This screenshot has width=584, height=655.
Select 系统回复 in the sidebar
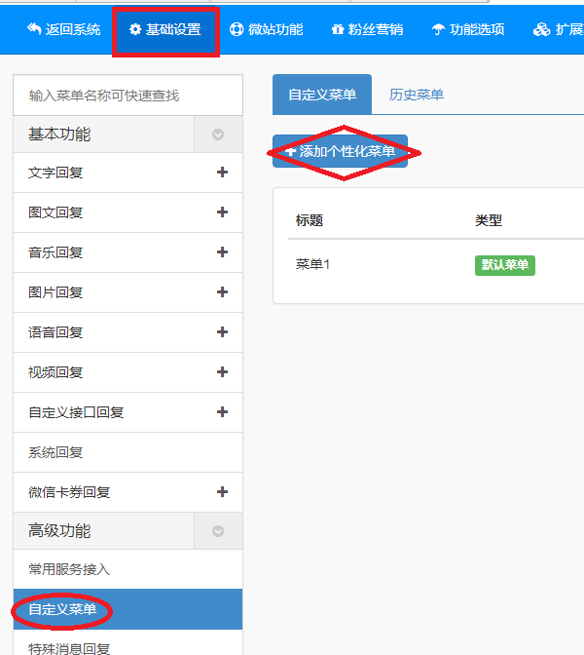[56, 452]
